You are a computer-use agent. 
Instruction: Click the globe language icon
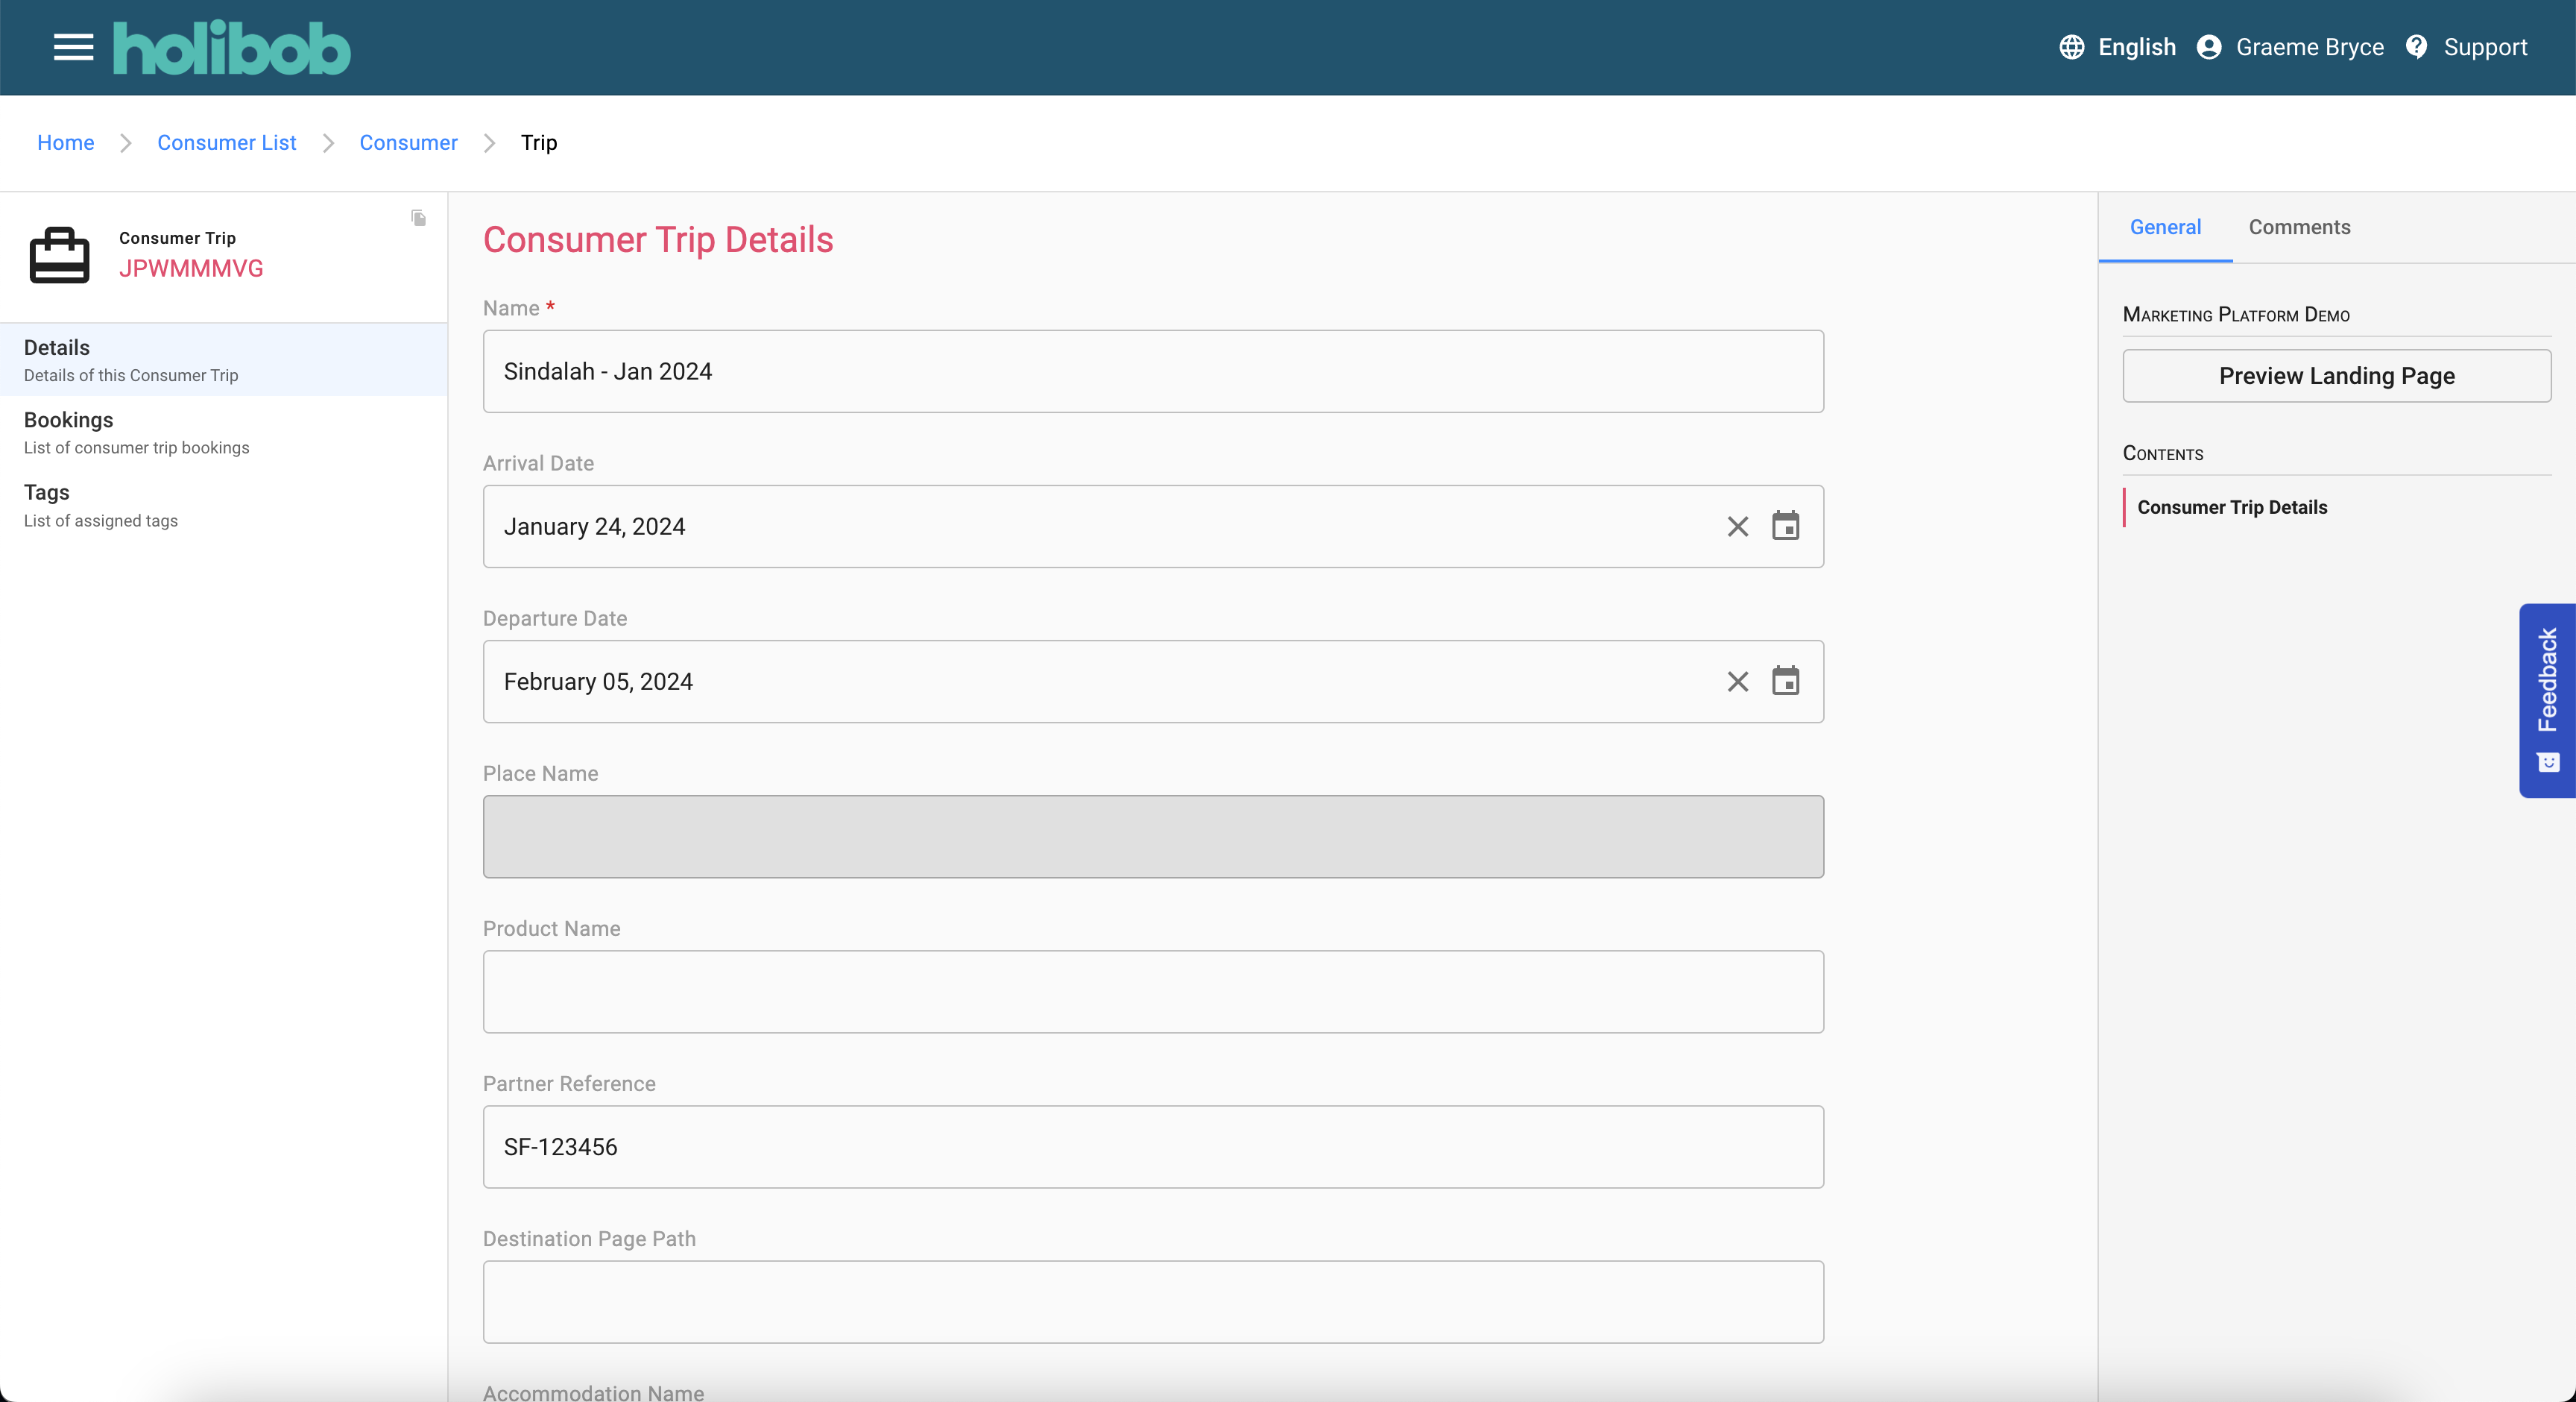(2071, 47)
